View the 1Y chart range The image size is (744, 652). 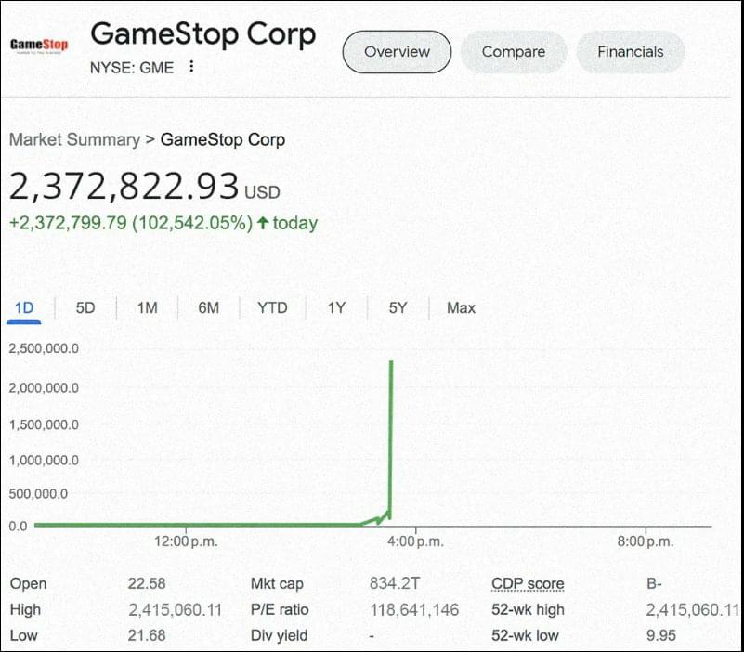336,308
